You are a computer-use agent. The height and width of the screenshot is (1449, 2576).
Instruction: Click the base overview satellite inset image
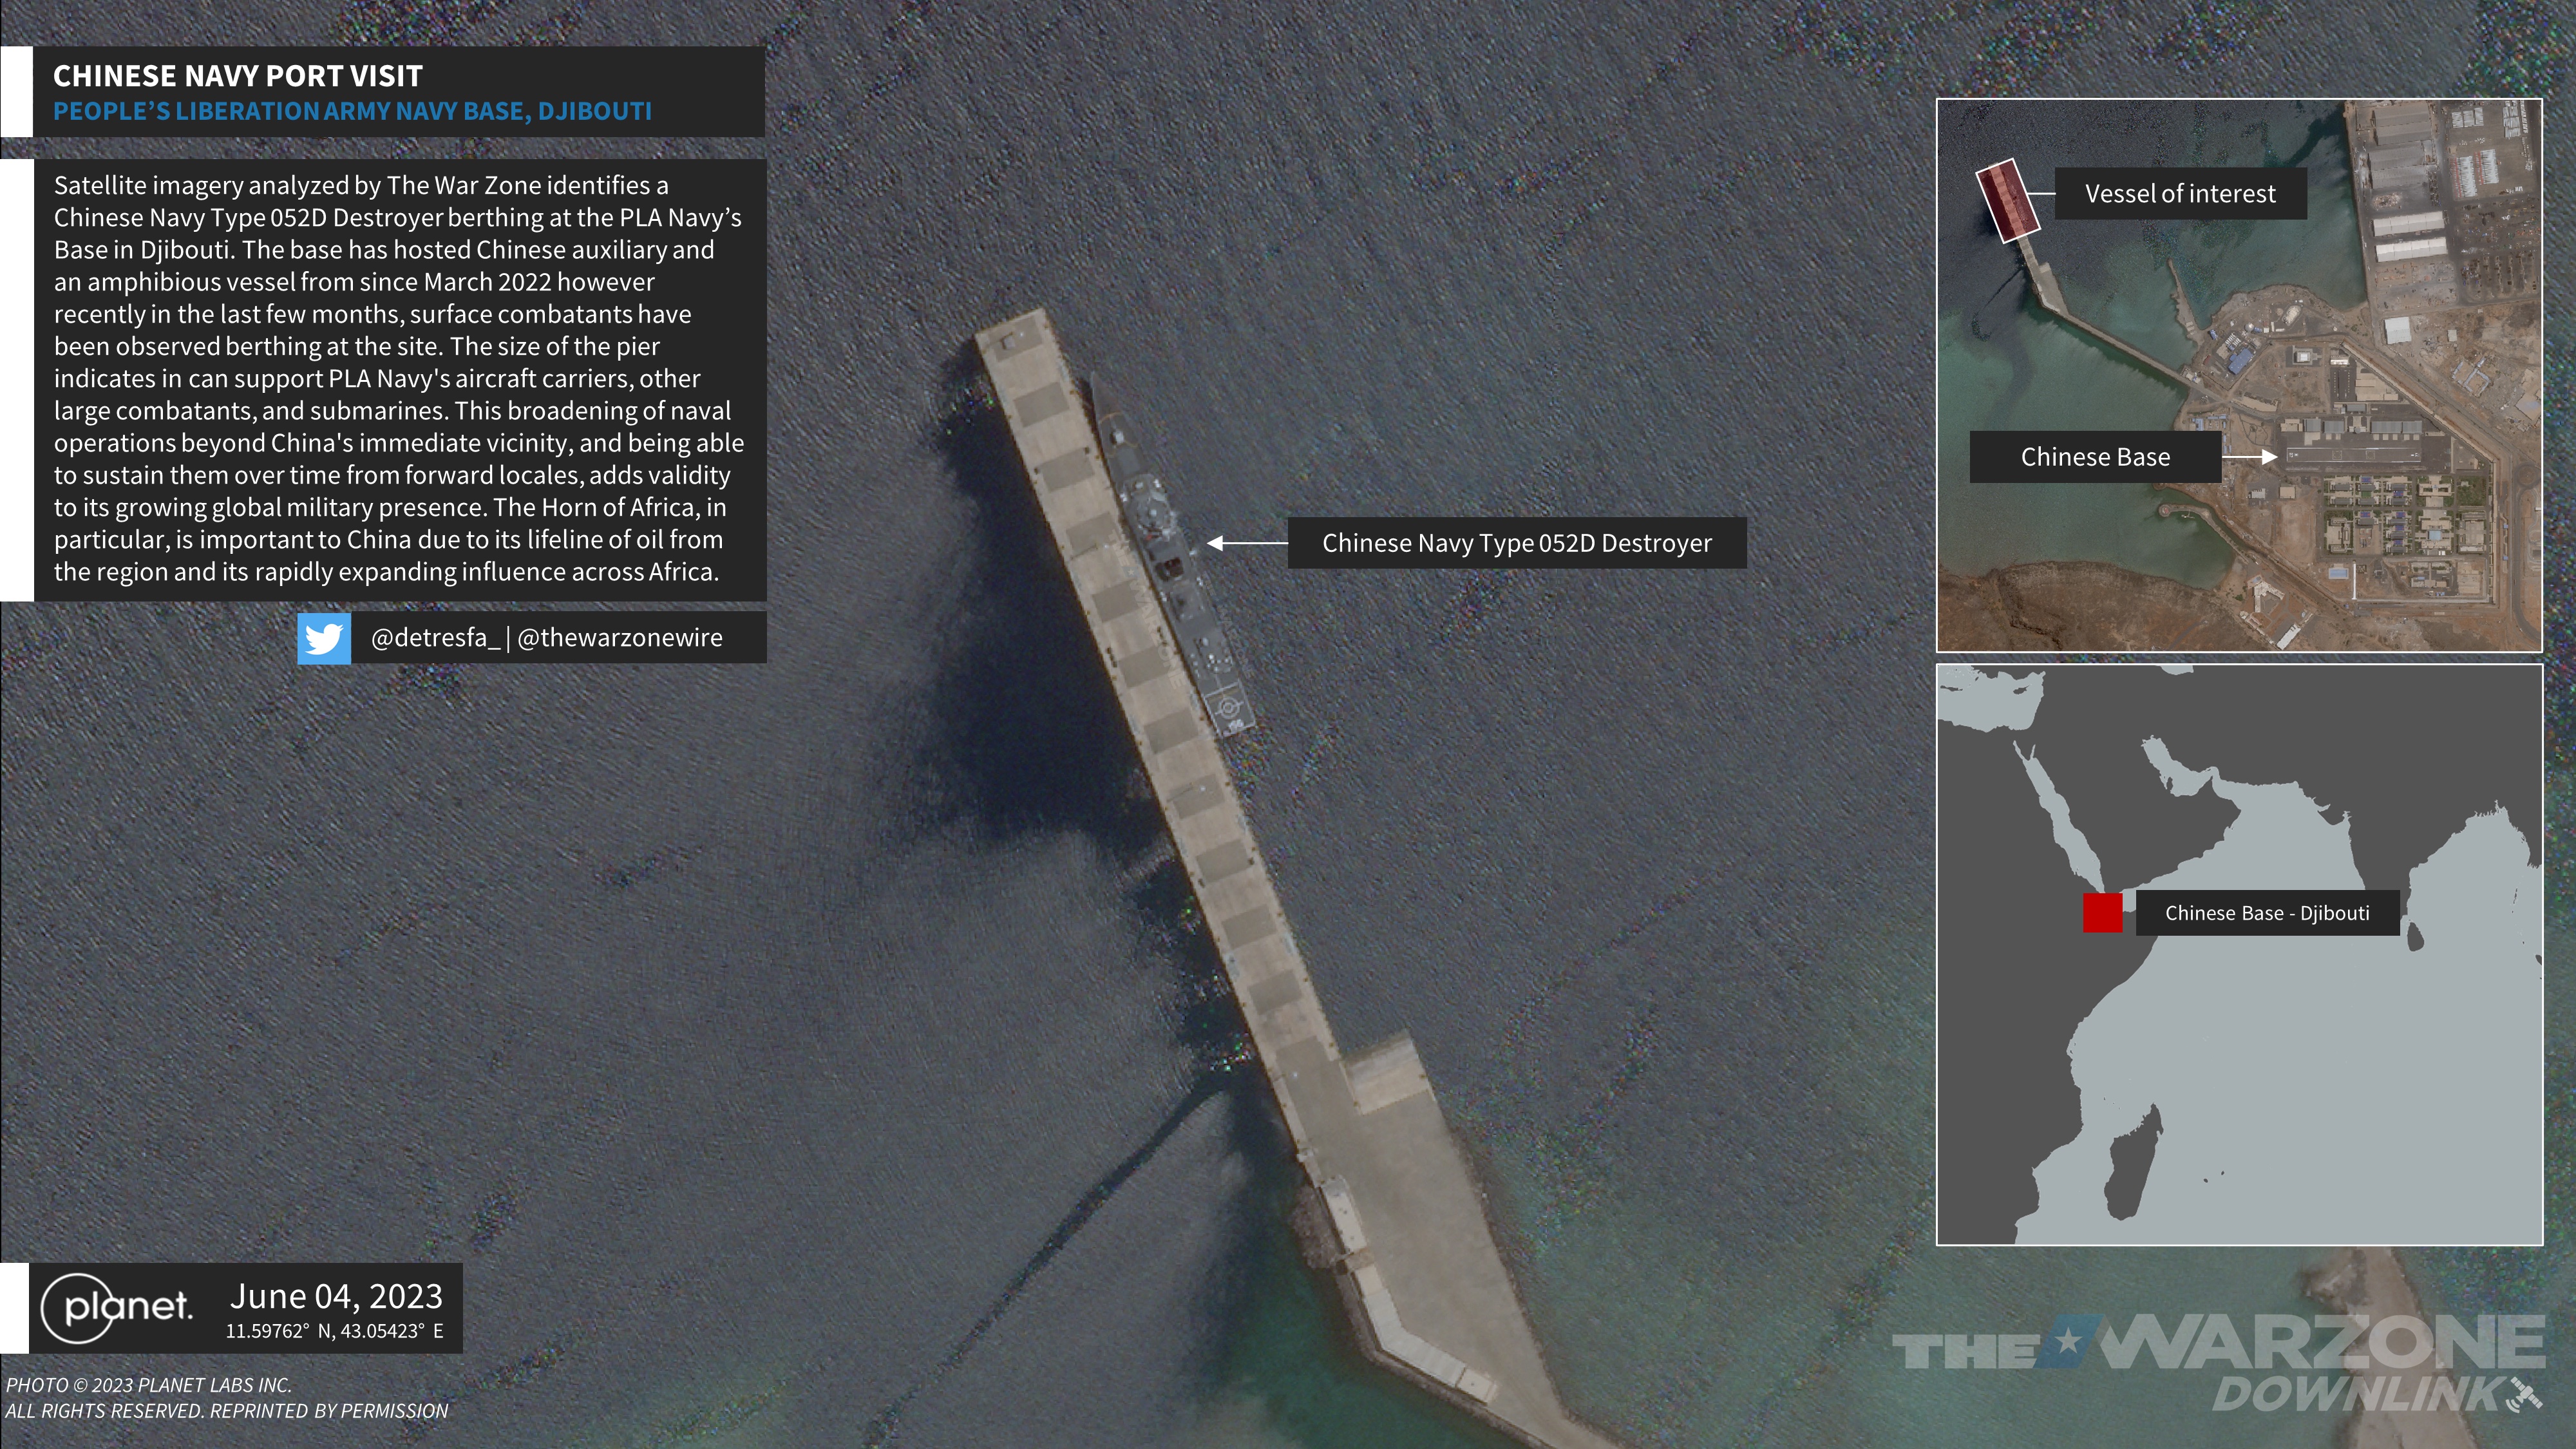tap(2239, 375)
